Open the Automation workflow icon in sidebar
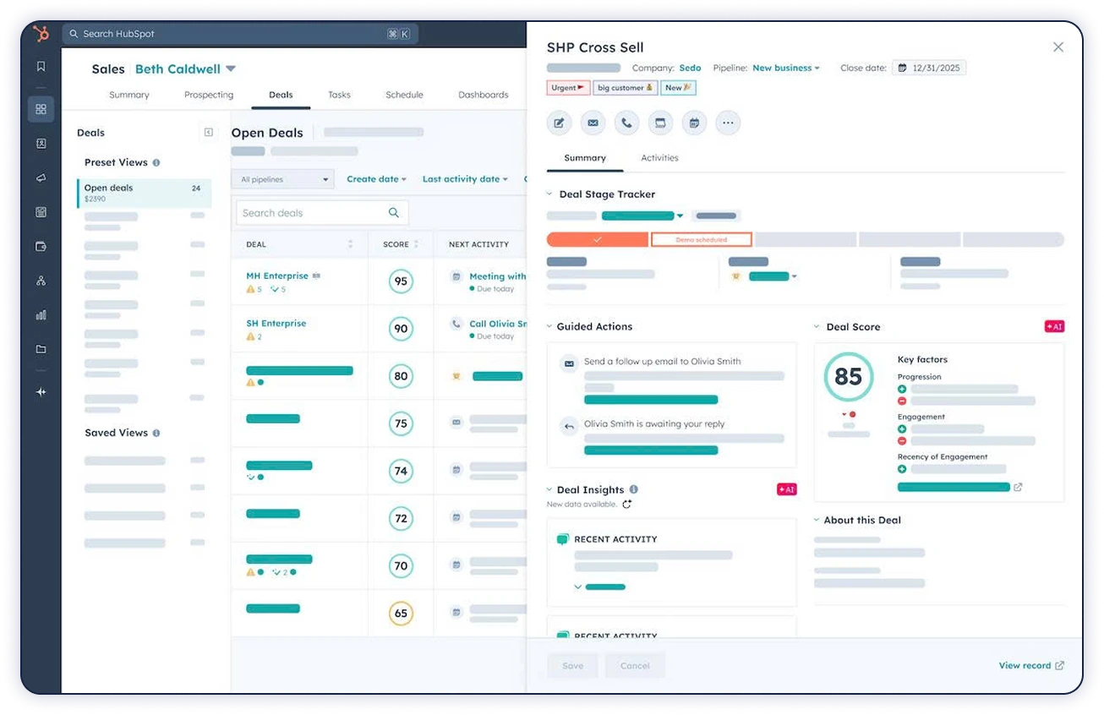 41,281
